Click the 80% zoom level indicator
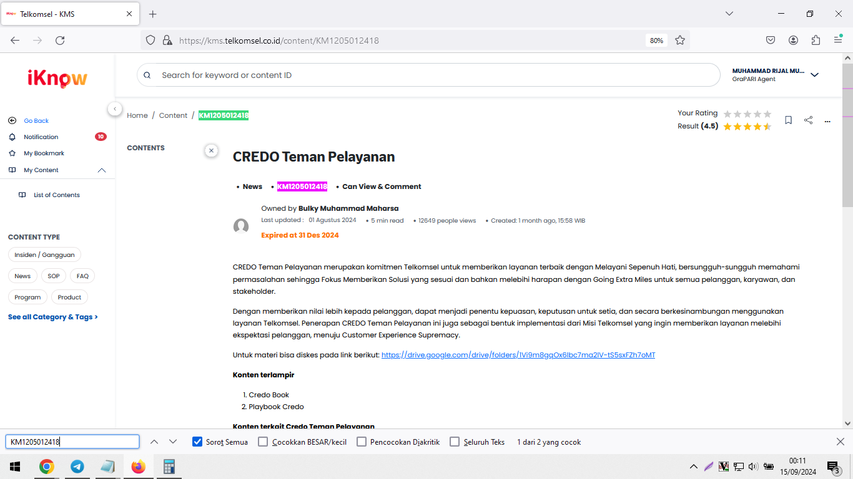 pos(656,40)
